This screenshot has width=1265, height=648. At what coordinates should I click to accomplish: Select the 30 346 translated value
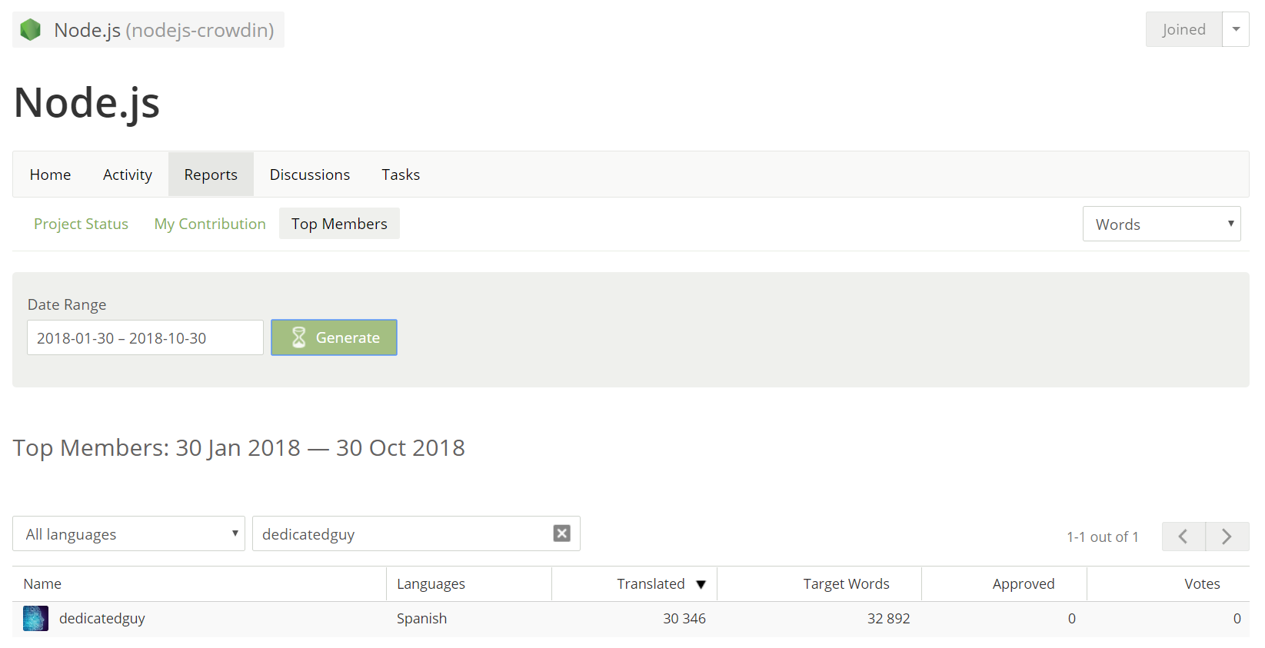pyautogui.click(x=684, y=618)
